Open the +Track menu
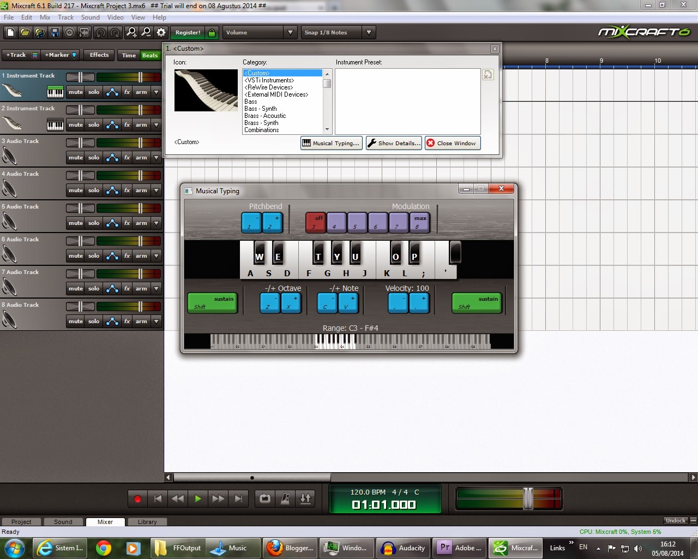 pyautogui.click(x=21, y=55)
